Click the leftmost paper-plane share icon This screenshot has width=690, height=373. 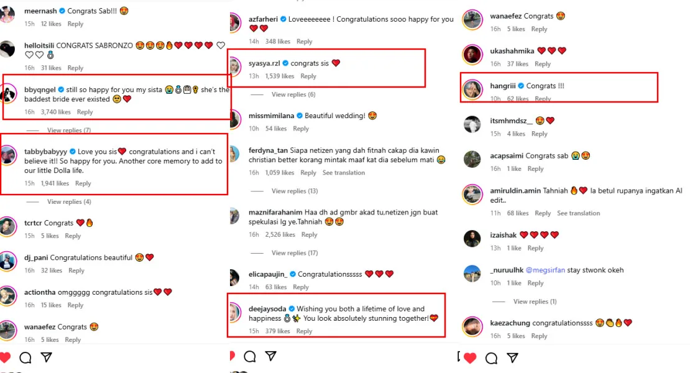click(47, 357)
